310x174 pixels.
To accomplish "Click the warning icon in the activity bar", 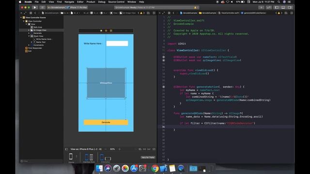I will [195, 8].
